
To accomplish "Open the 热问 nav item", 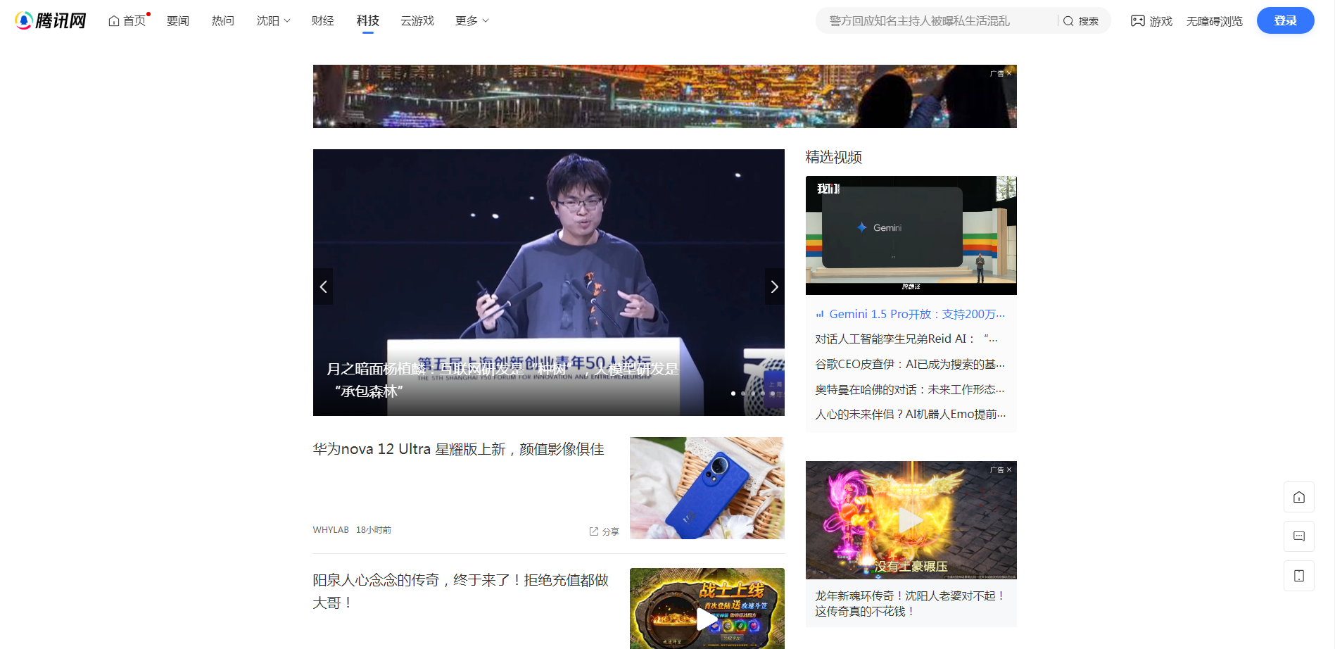I will tap(222, 21).
